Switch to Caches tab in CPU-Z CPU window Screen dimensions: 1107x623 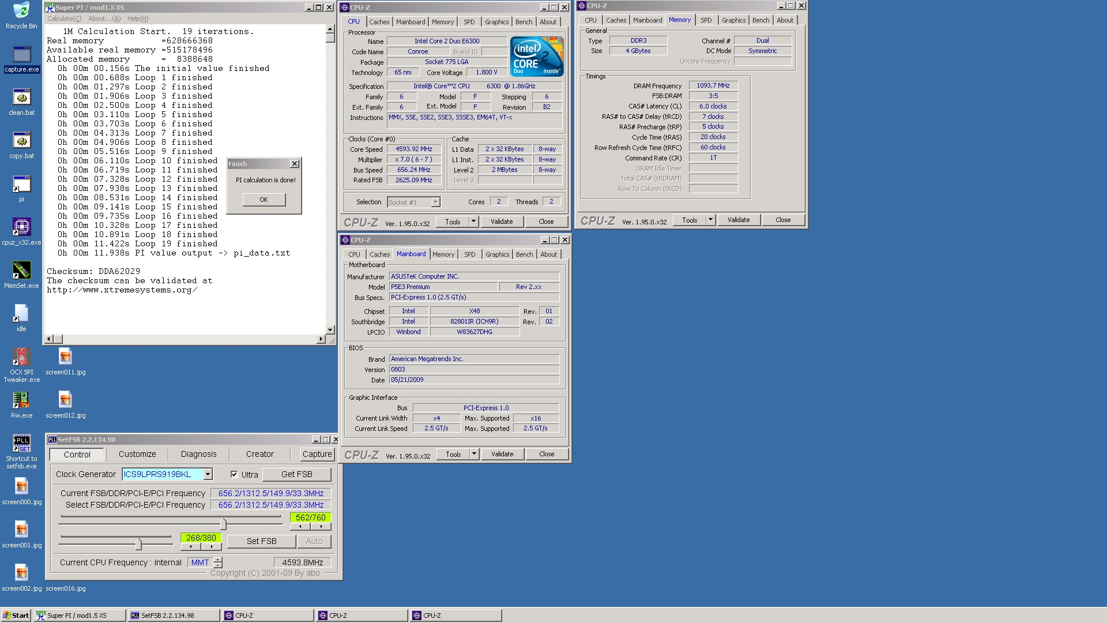point(379,22)
